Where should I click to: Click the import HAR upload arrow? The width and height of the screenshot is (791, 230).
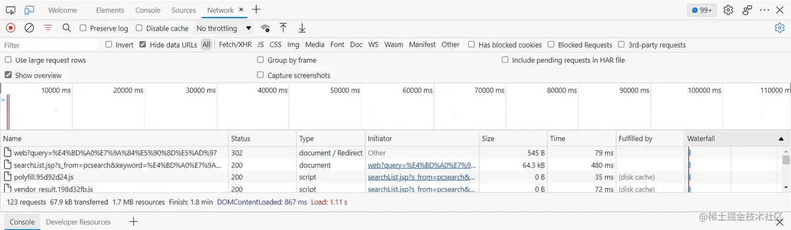pos(283,28)
